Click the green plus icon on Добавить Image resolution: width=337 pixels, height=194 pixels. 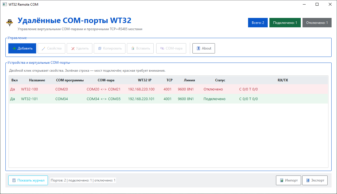(x=15, y=48)
